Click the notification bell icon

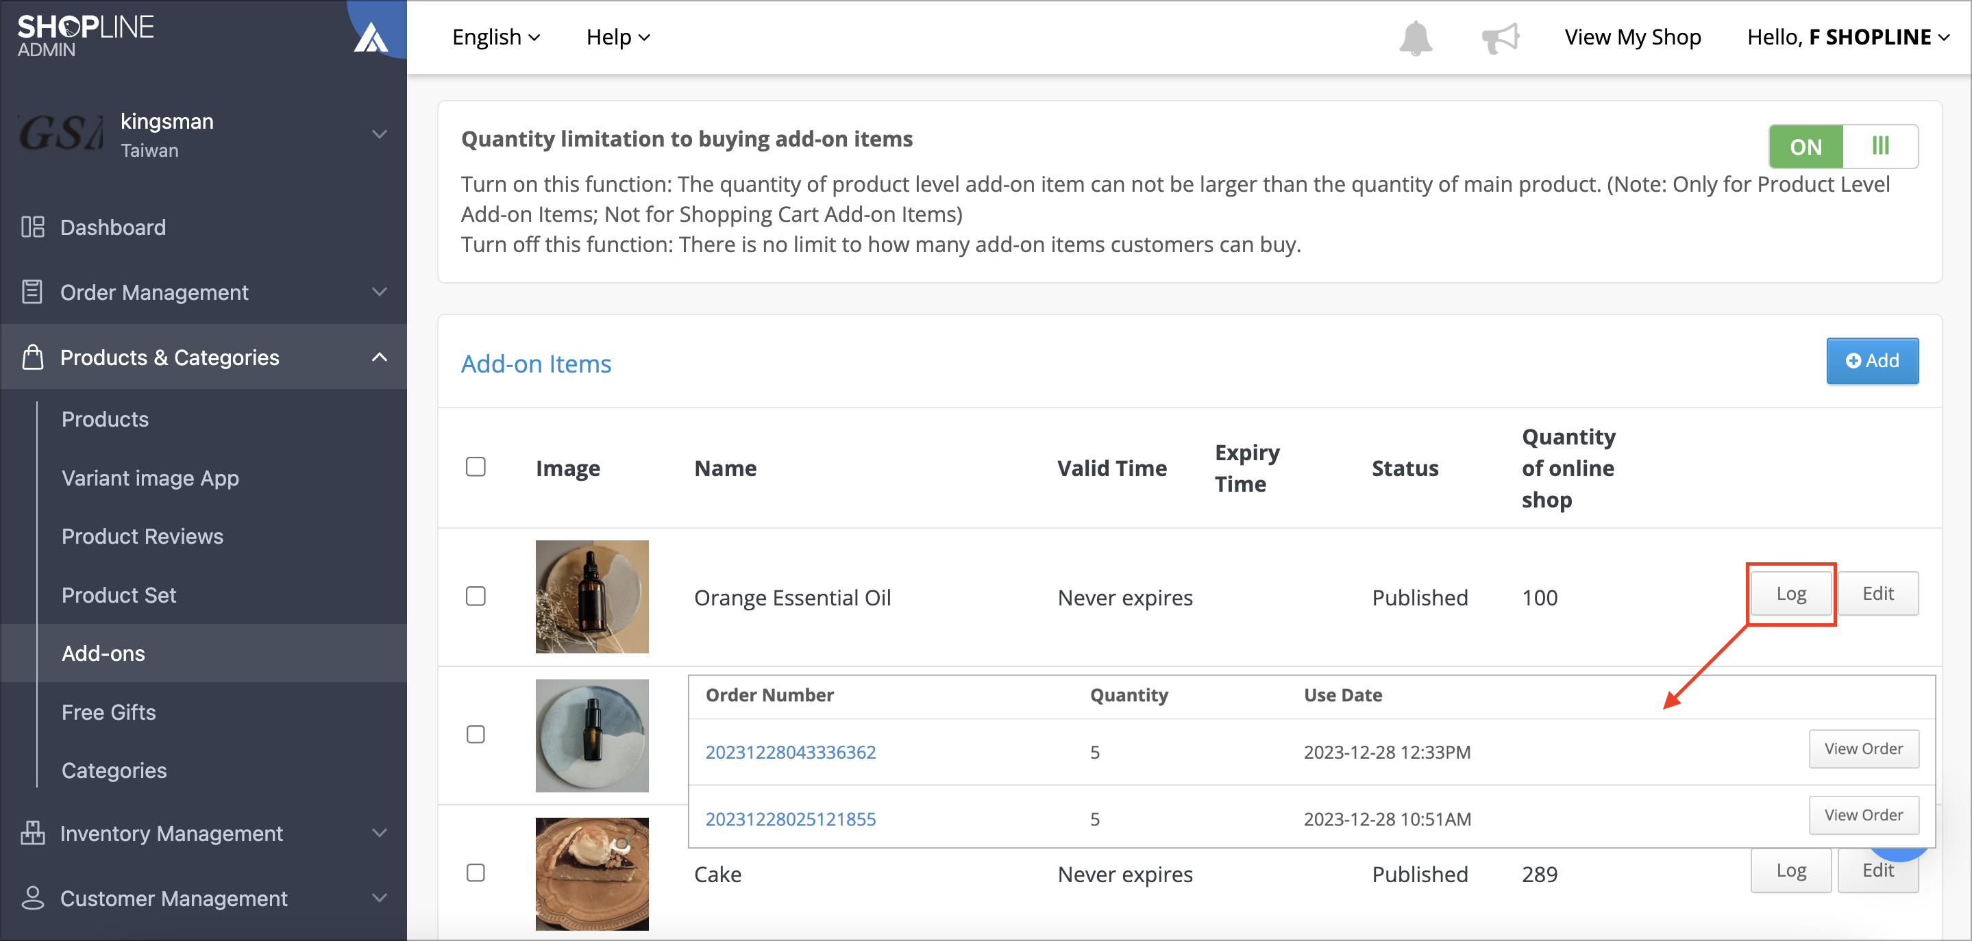(1416, 38)
